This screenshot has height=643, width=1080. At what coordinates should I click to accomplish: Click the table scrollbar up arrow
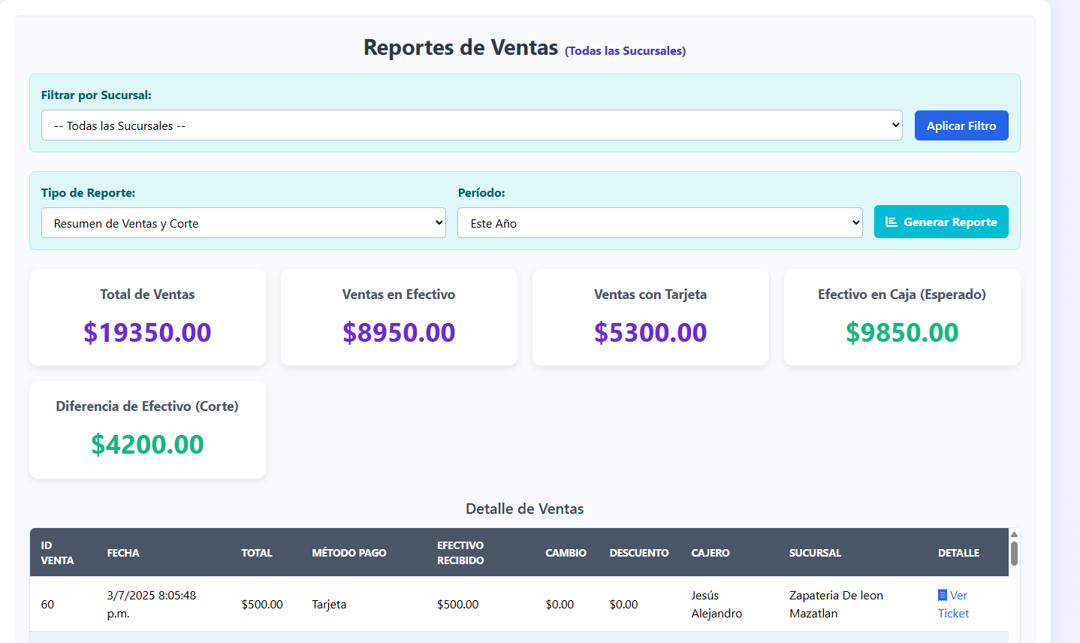tap(1014, 534)
